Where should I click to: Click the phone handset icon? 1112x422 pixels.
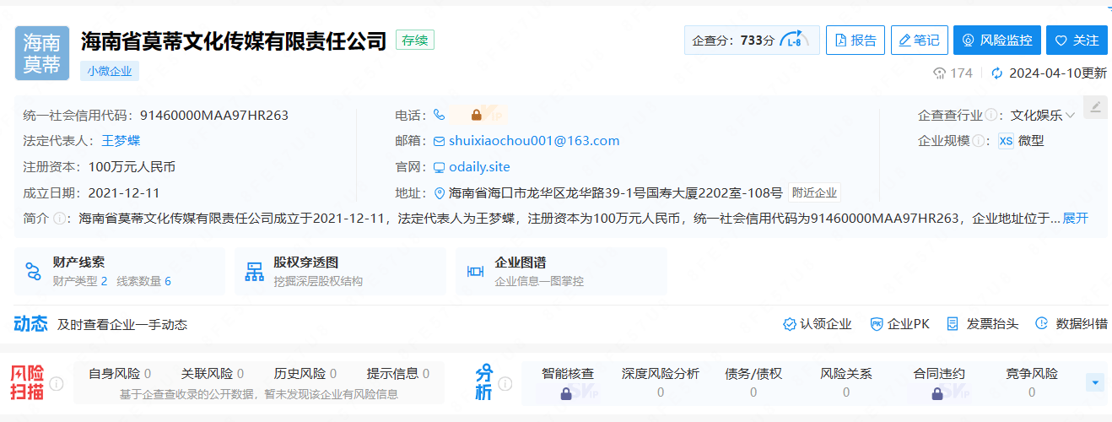click(439, 115)
